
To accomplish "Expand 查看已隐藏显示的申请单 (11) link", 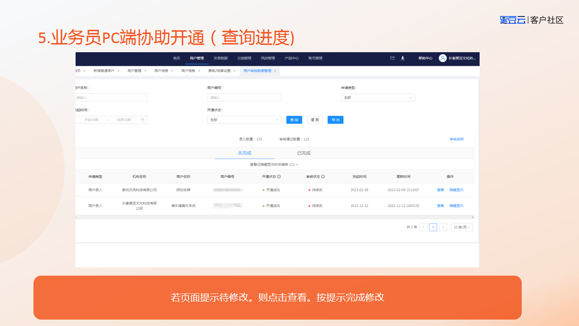I will click(274, 164).
